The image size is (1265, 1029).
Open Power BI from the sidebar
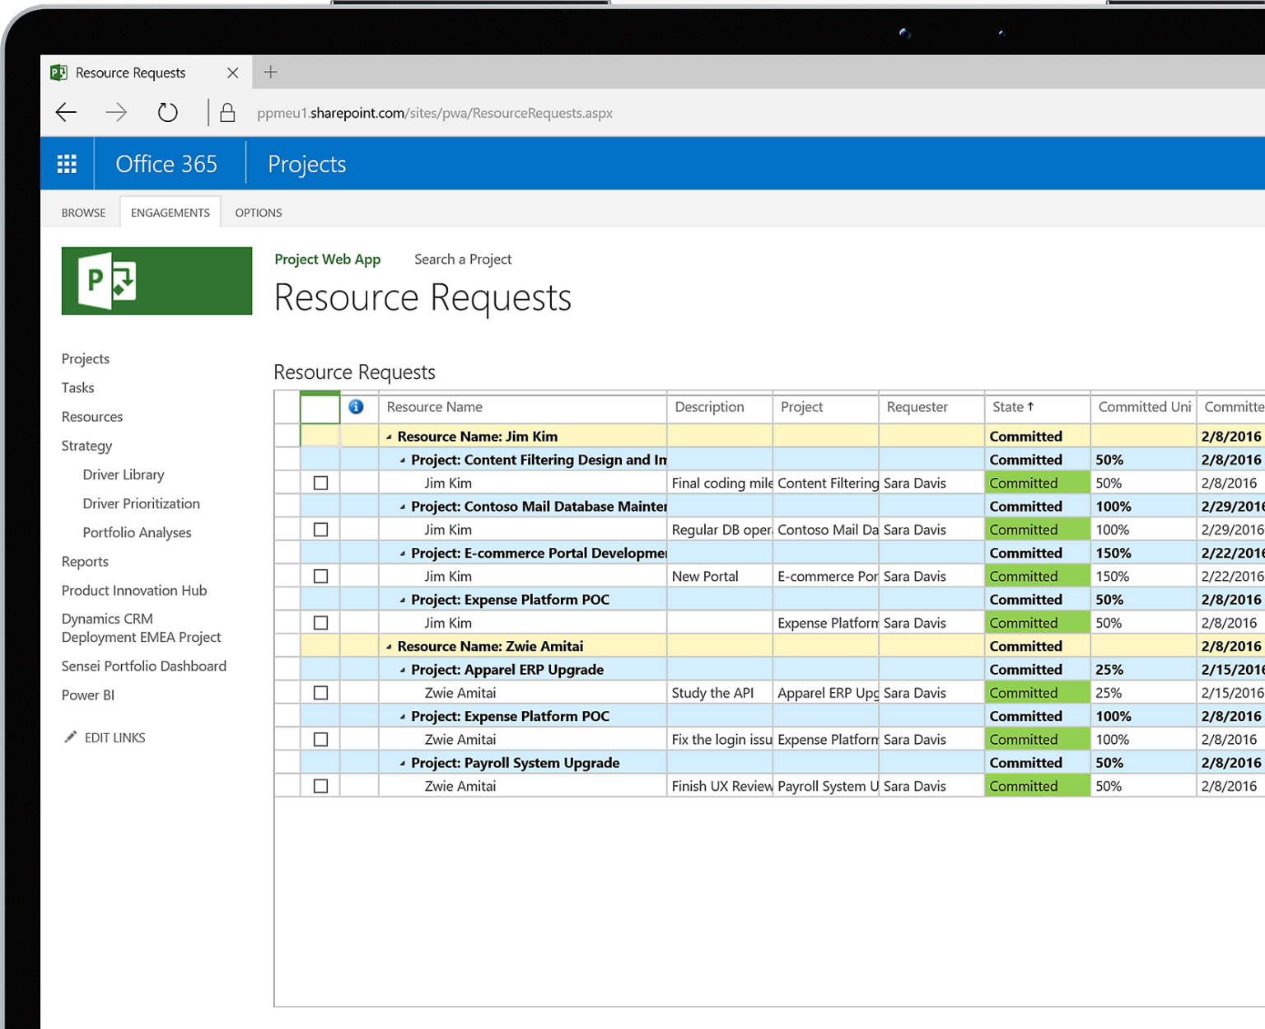(x=87, y=695)
